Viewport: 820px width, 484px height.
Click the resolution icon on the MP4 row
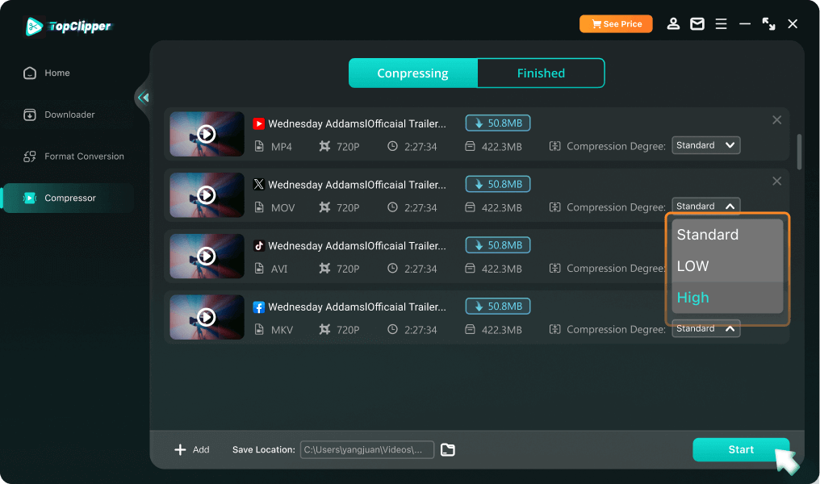click(324, 146)
